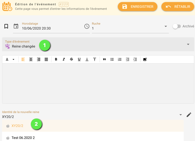
Task: Collapse the Identité de la nouvelle reine dropdown
Action: [180, 115]
